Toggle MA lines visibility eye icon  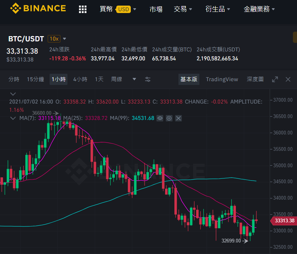tap(160, 118)
